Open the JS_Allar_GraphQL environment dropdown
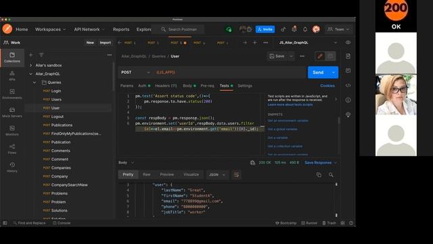The height and width of the screenshot is (244, 433). (x=308, y=43)
